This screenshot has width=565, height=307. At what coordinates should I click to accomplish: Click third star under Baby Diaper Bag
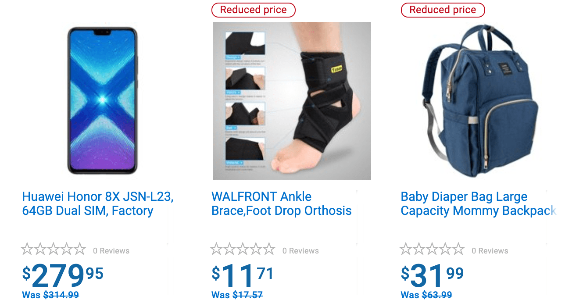click(x=432, y=249)
